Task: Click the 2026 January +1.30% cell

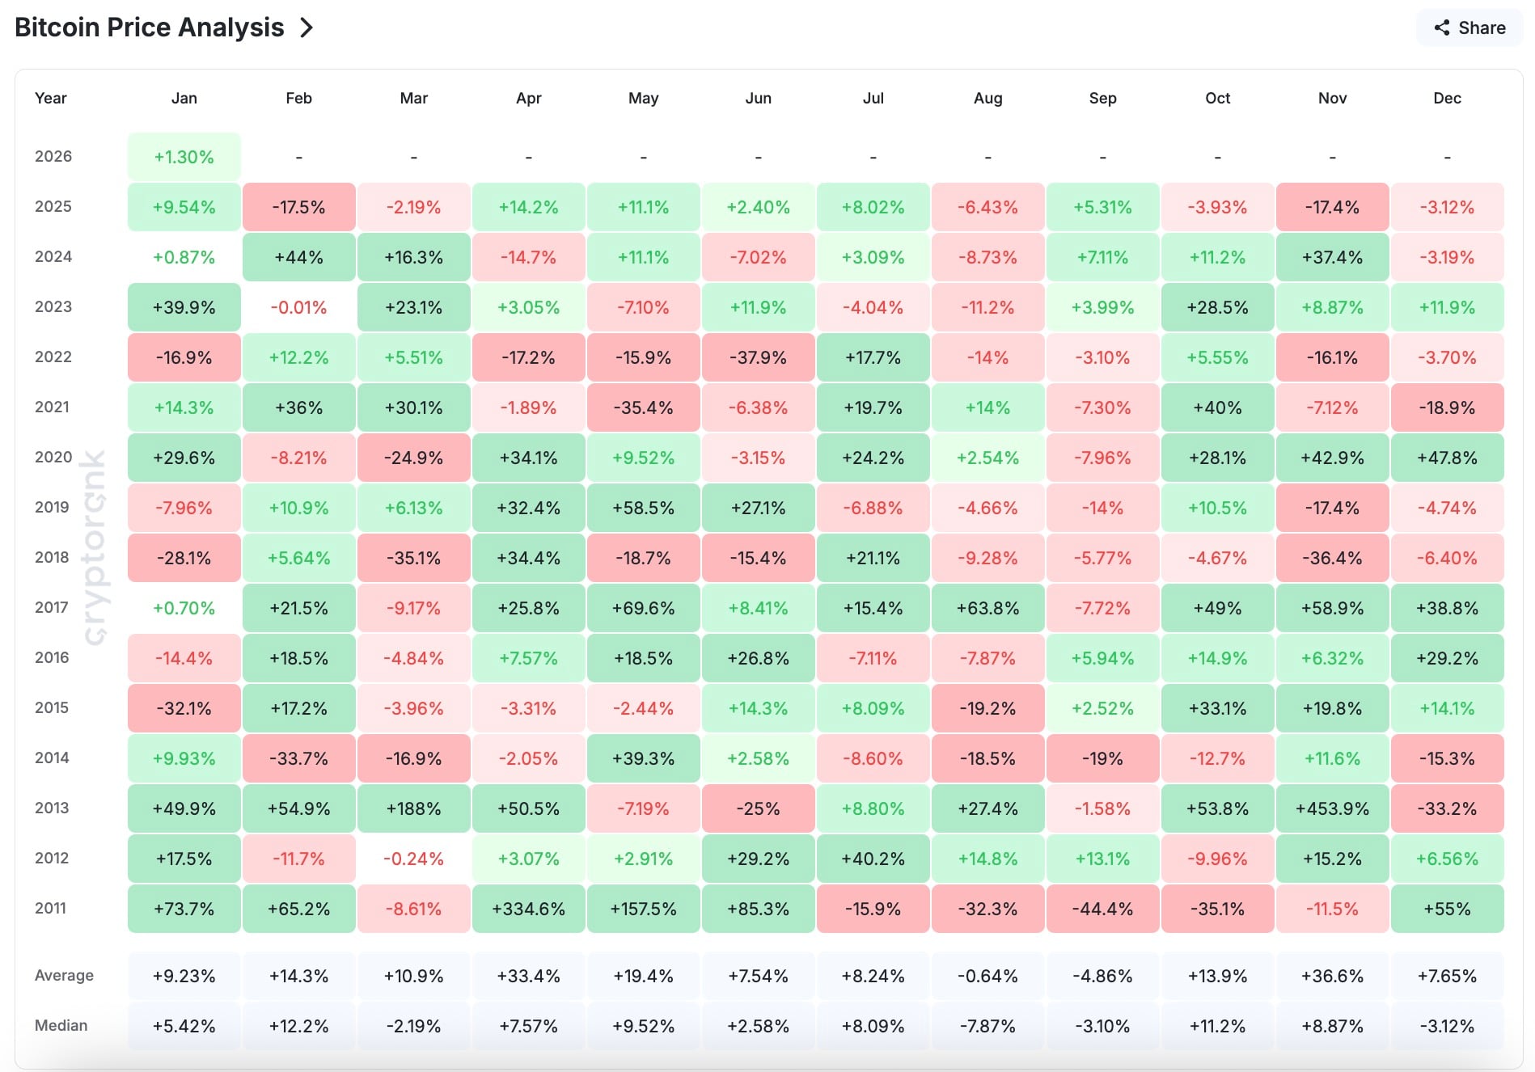Action: pos(184,157)
